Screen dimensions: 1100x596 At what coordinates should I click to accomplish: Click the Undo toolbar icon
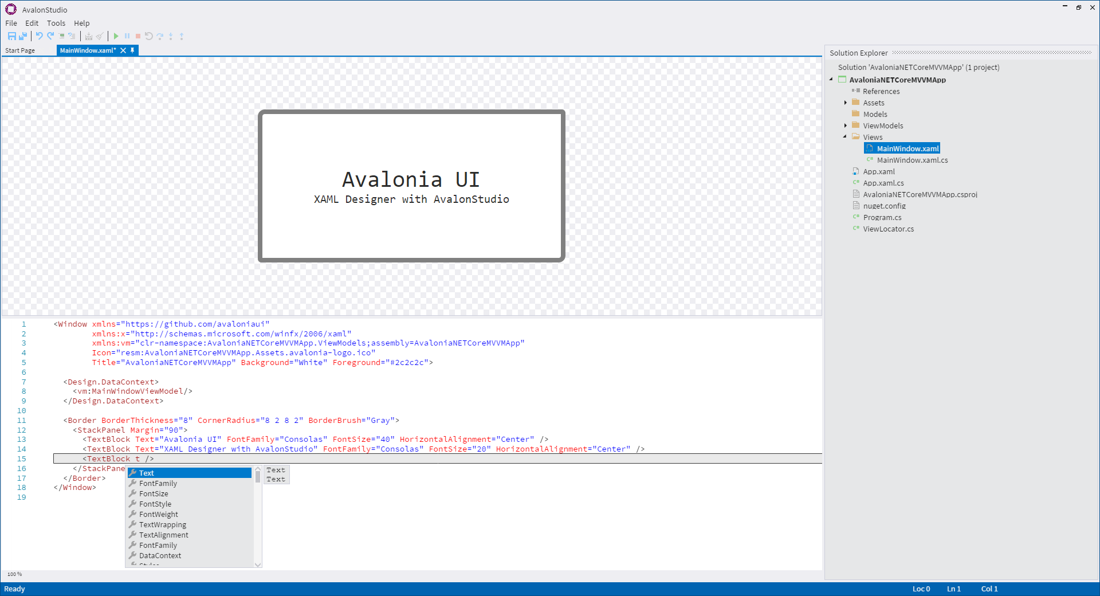tap(38, 36)
